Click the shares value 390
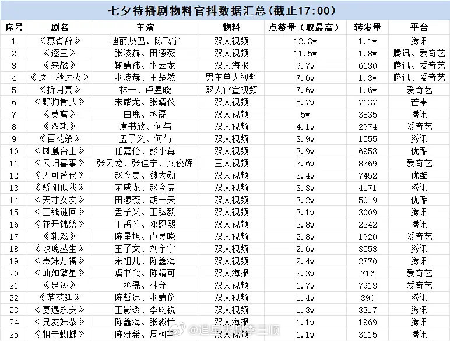The width and height of the screenshot is (450, 341). click(x=368, y=298)
